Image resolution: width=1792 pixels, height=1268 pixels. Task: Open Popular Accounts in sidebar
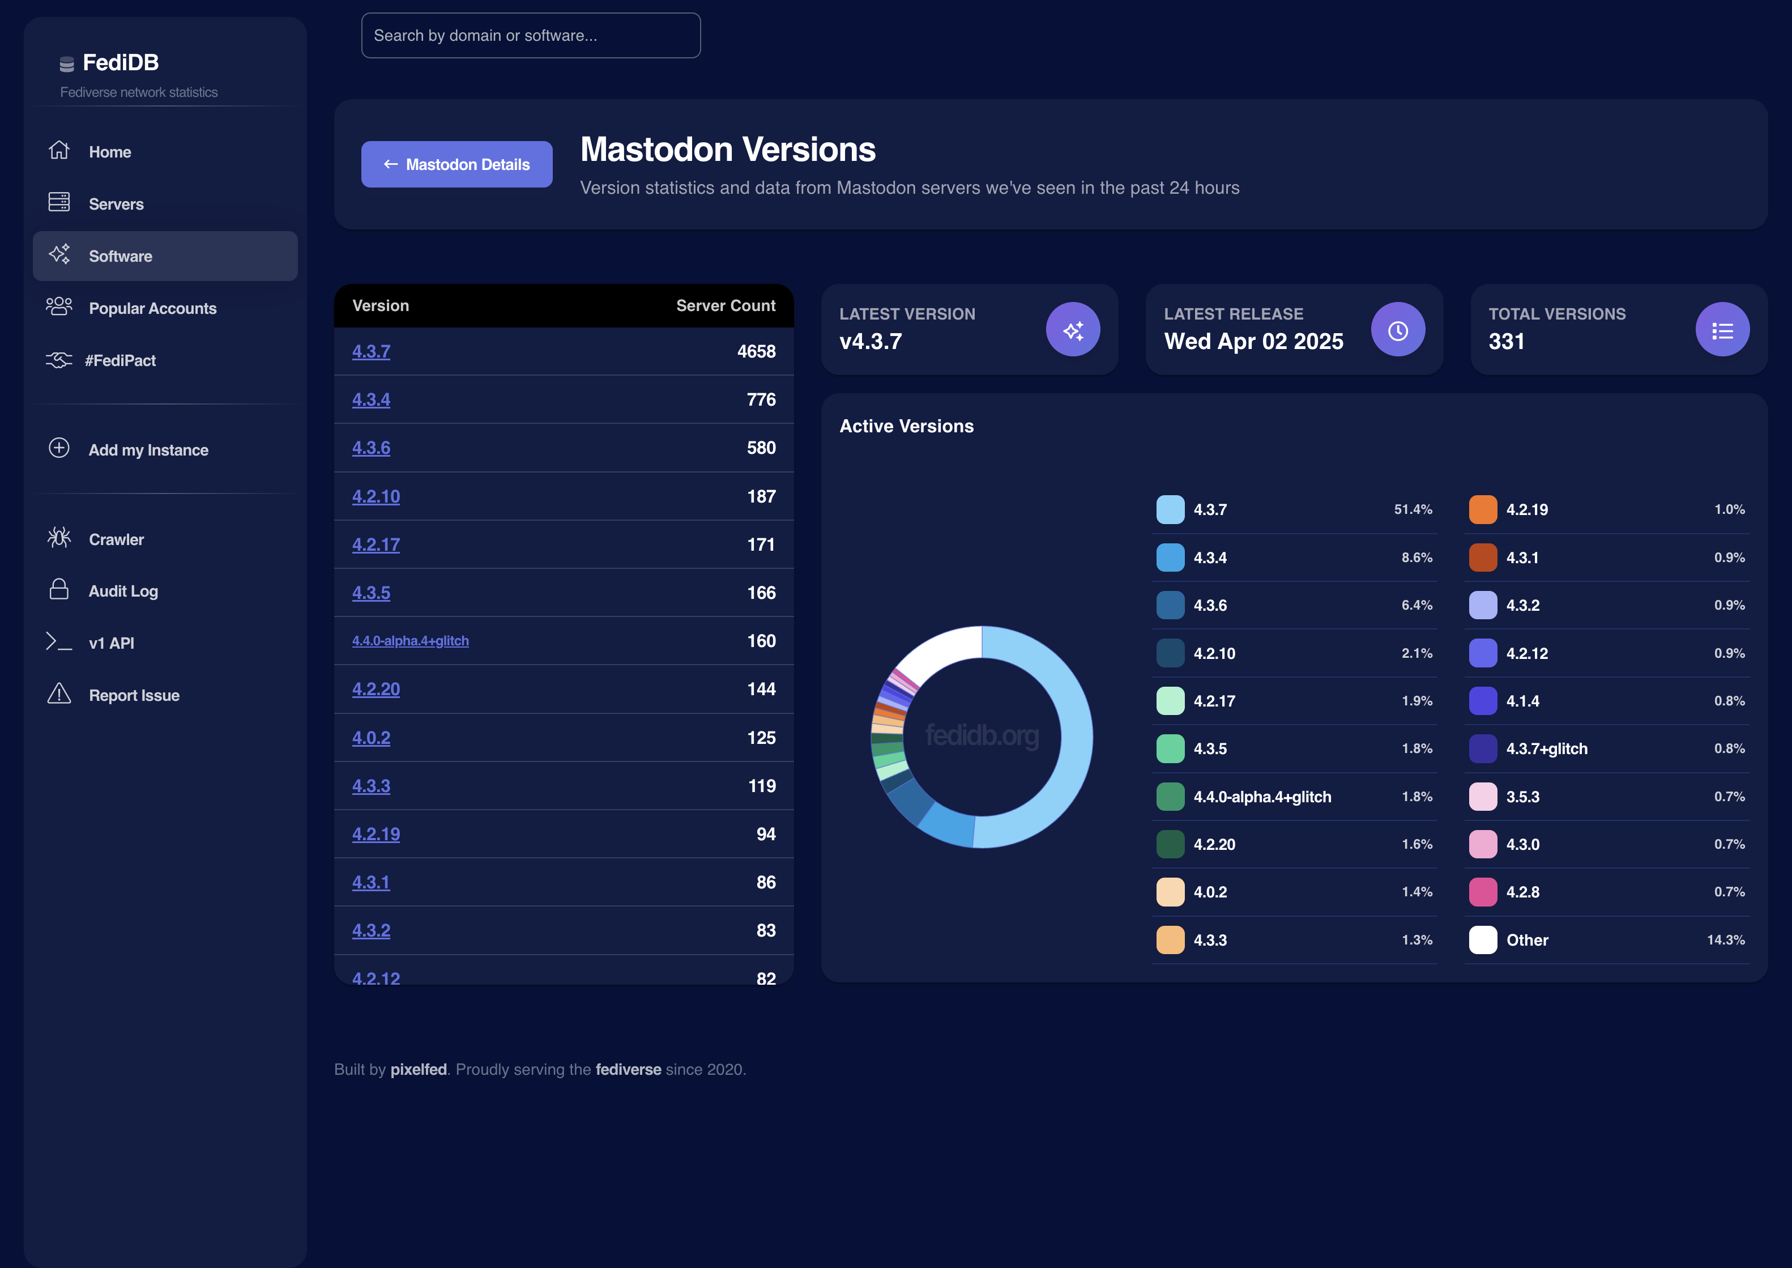[x=165, y=308]
